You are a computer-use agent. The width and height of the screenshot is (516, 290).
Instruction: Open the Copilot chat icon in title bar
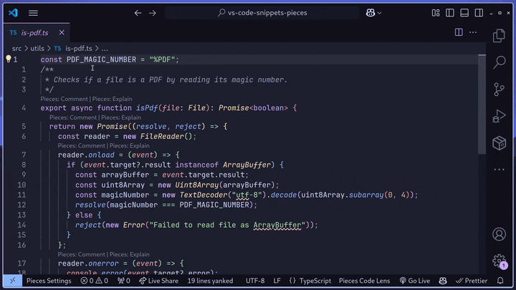371,13
